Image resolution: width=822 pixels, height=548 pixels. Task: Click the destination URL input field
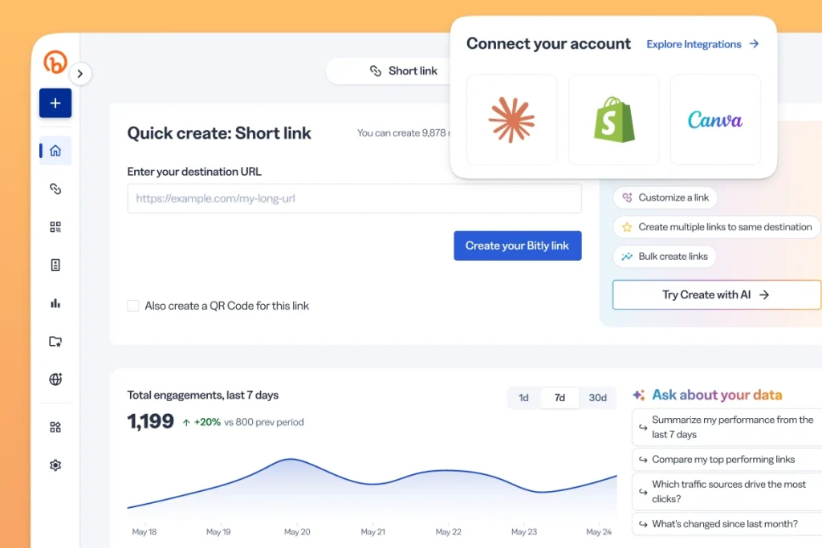[x=354, y=198]
